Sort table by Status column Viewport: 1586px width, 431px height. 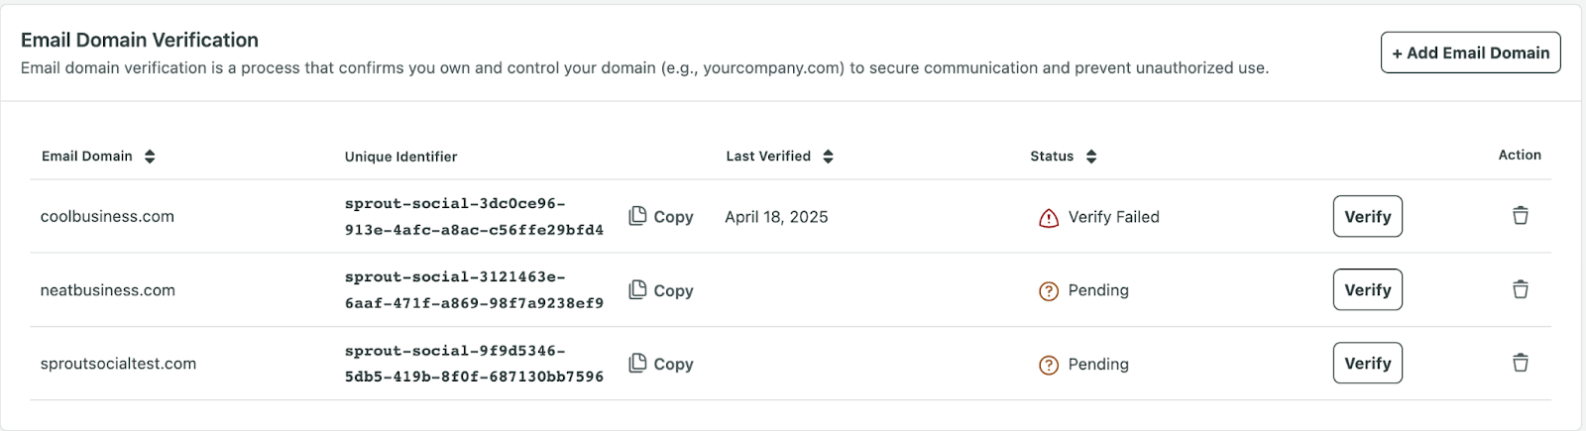[1090, 157]
